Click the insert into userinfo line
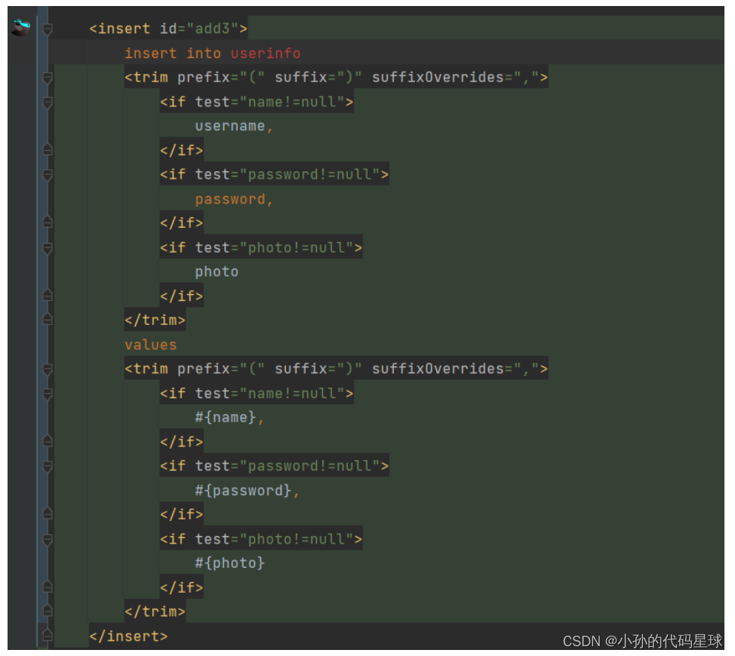Screen dimensions: 735x656 (212, 54)
